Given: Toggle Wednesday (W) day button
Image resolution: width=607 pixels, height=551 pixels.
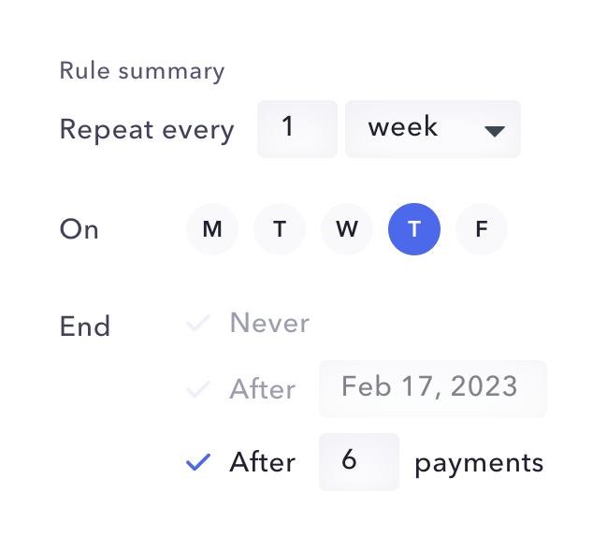Looking at the screenshot, I should [x=347, y=229].
